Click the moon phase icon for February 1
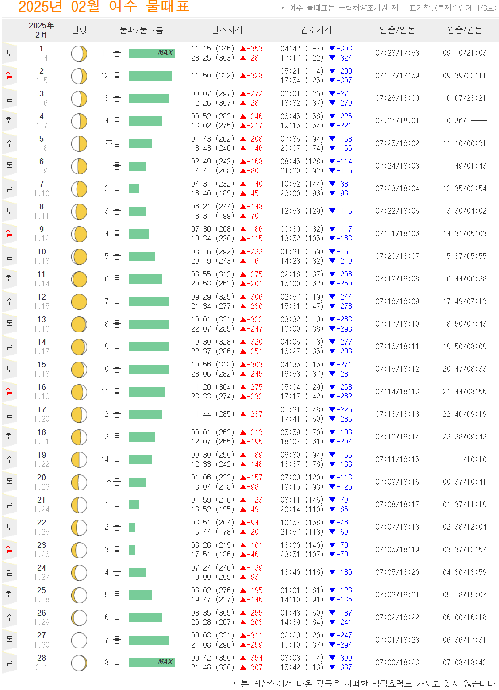Screen dimensions: 499x690 click(x=79, y=54)
